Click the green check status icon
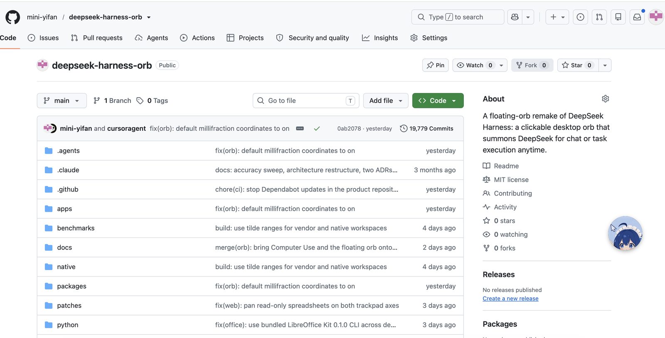665x338 pixels. pyautogui.click(x=317, y=129)
